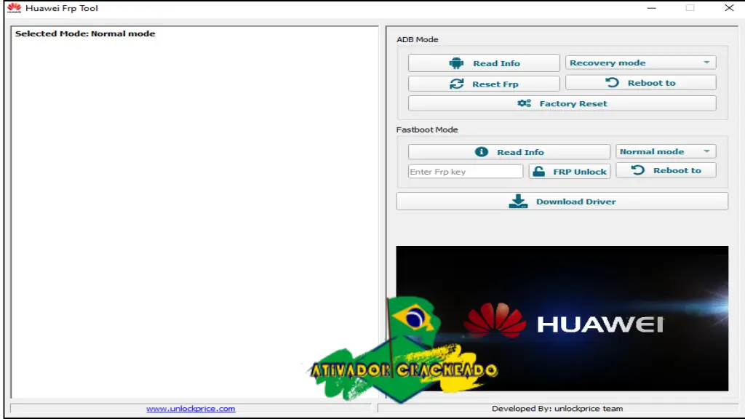Click the ADB Mode Read Info button
The image size is (745, 419).
pos(484,63)
